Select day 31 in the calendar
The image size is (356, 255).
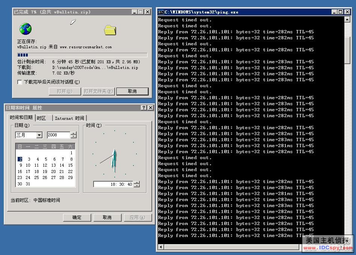pyautogui.click(x=28, y=184)
